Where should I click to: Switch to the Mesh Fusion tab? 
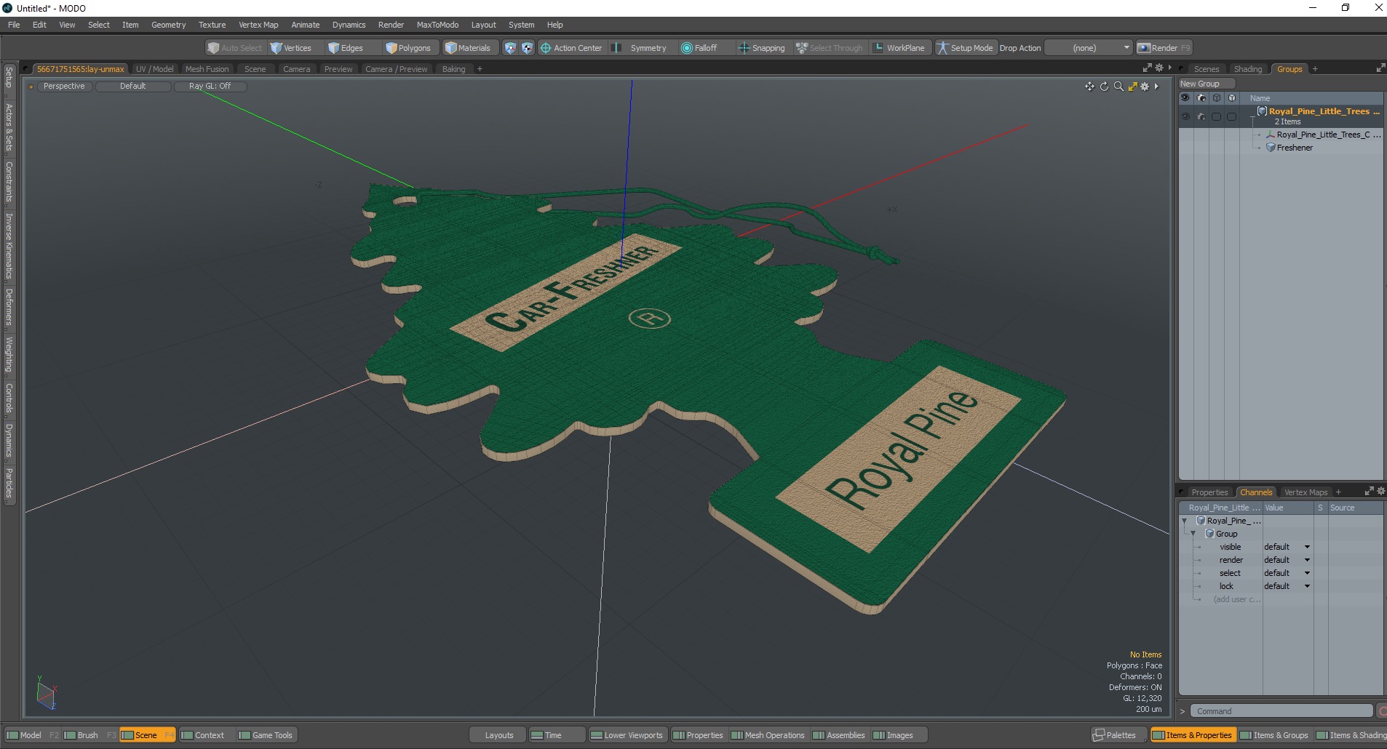(x=207, y=69)
